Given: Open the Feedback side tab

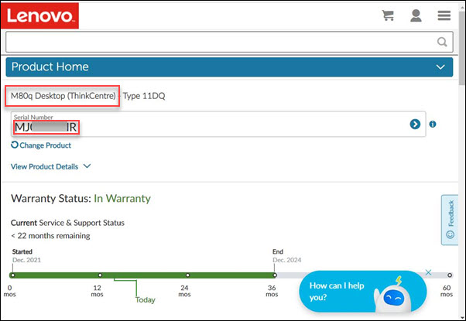Looking at the screenshot, I should 450,220.
